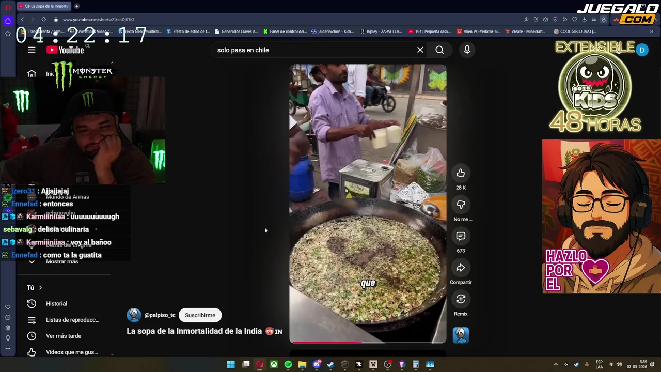
Task: Open the browser profile account icon
Action: 603,20
